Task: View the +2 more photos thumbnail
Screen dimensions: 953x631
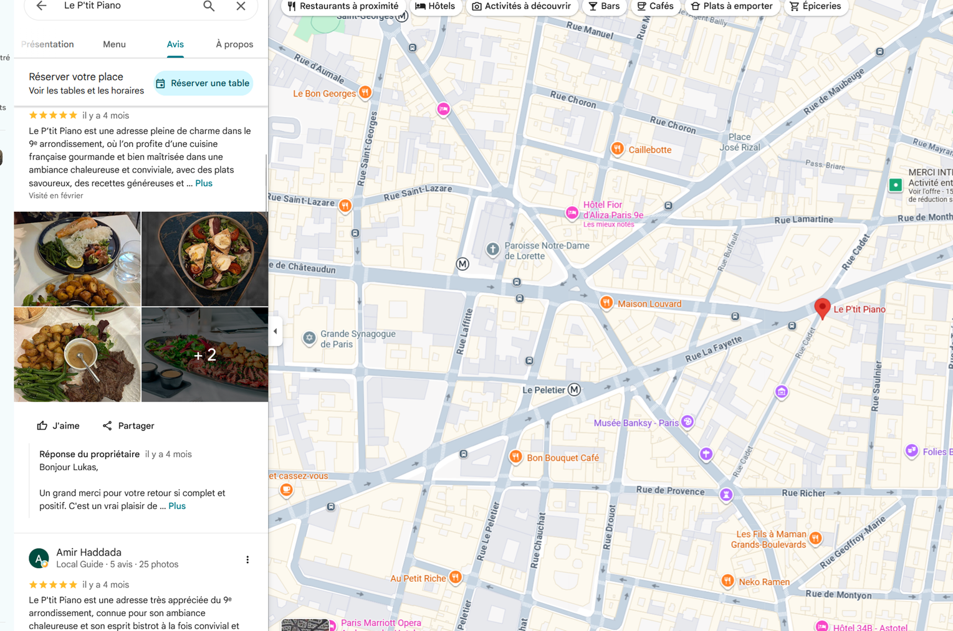Action: point(204,354)
